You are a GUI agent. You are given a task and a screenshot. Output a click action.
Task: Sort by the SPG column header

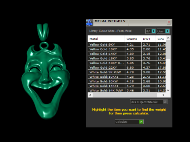pyautogui.click(x=161, y=39)
